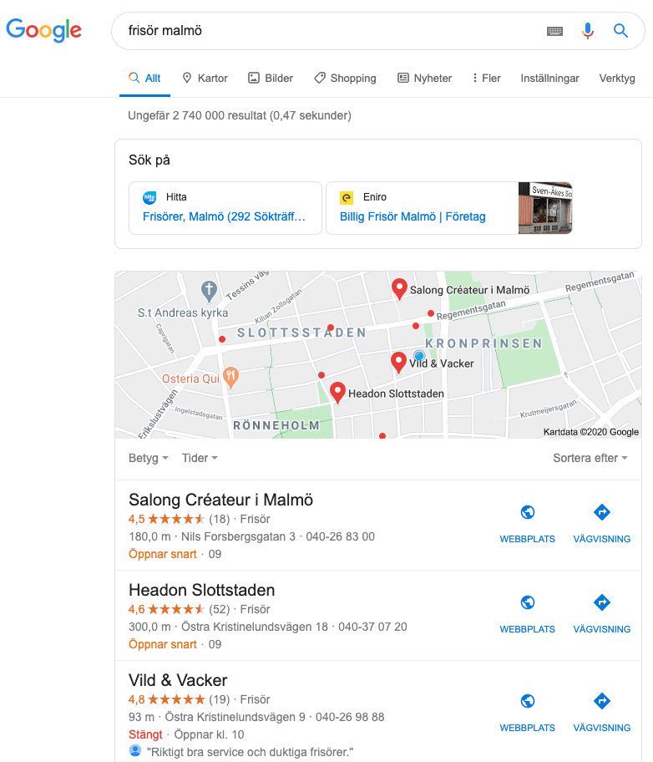The image size is (653, 762).
Task: Click the S.t Andreas kyrka church marker
Action: coord(209,291)
